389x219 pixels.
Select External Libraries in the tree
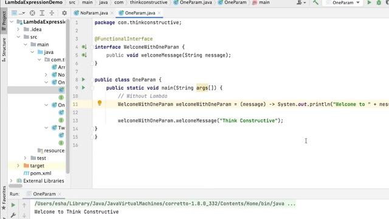[41, 181]
